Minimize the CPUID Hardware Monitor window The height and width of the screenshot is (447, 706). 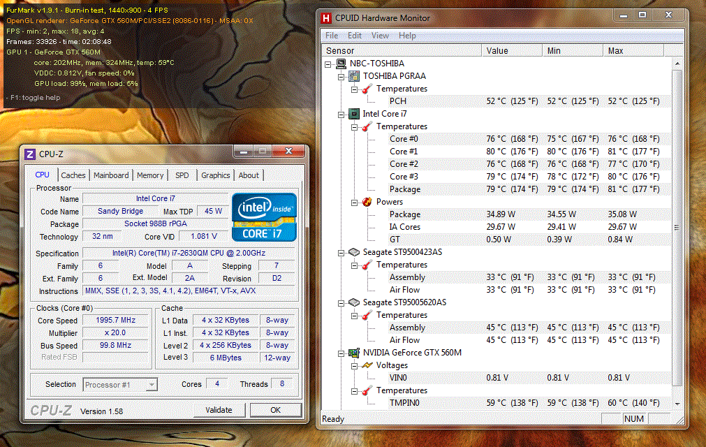coord(624,15)
